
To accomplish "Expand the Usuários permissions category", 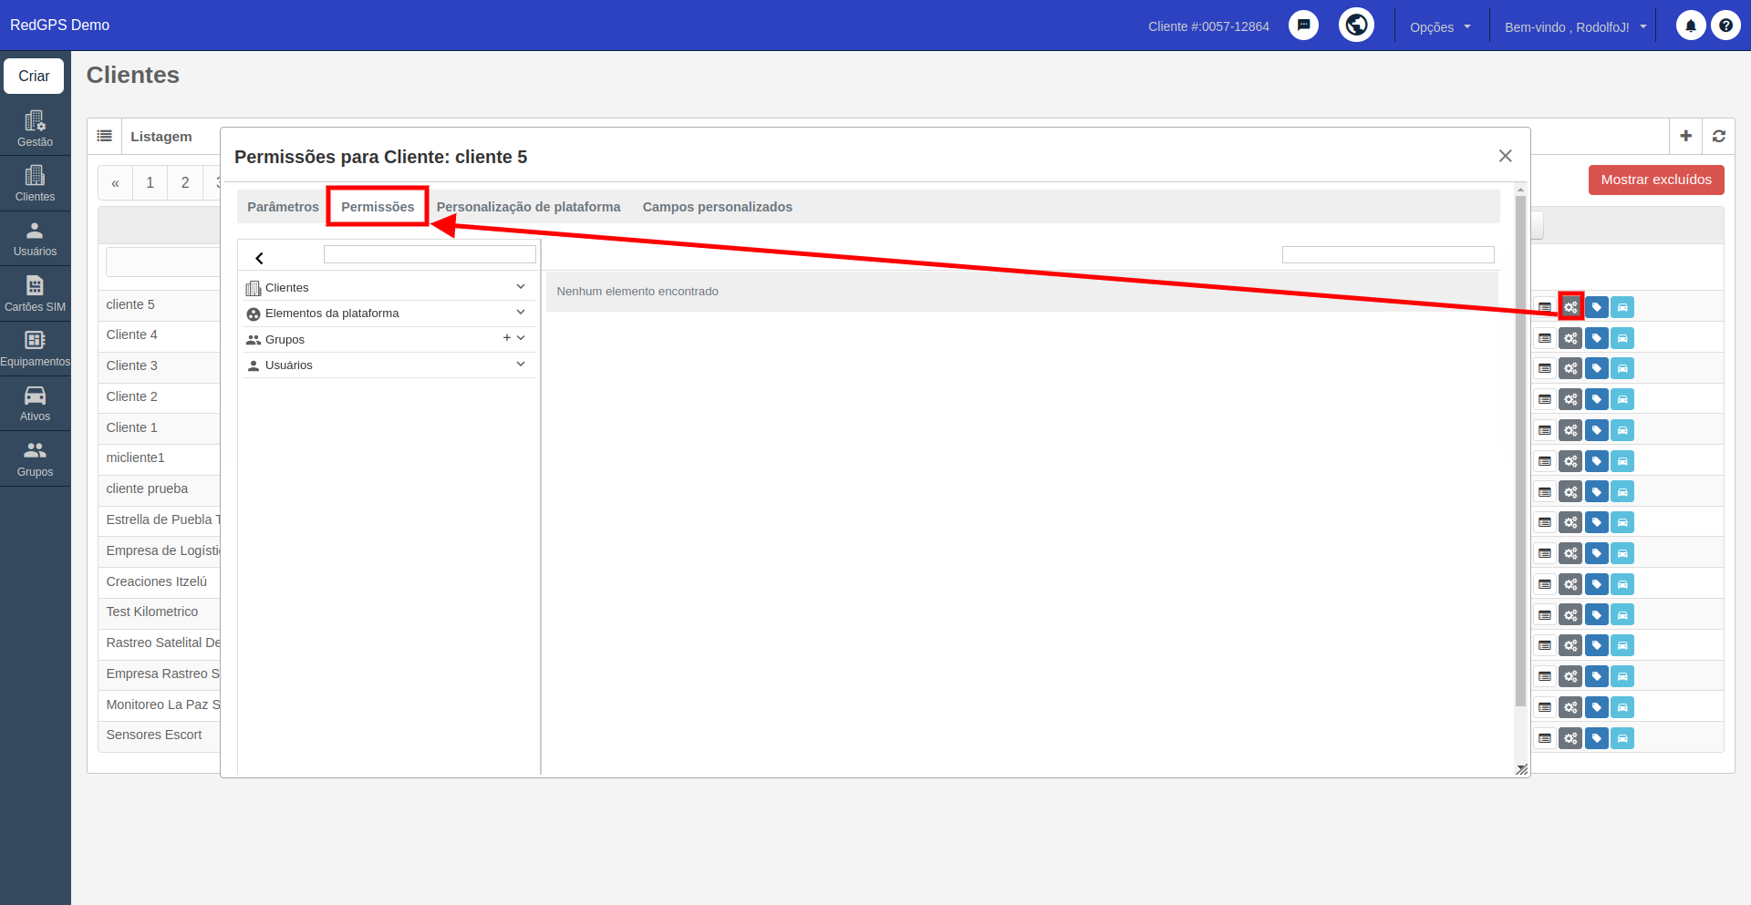I will click(521, 364).
